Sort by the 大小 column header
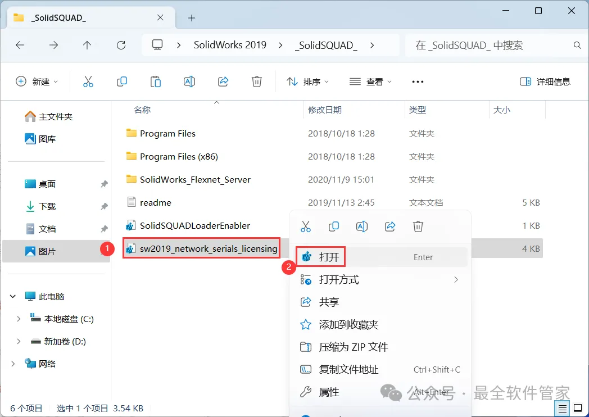Viewport: 589px width, 417px height. pos(501,110)
